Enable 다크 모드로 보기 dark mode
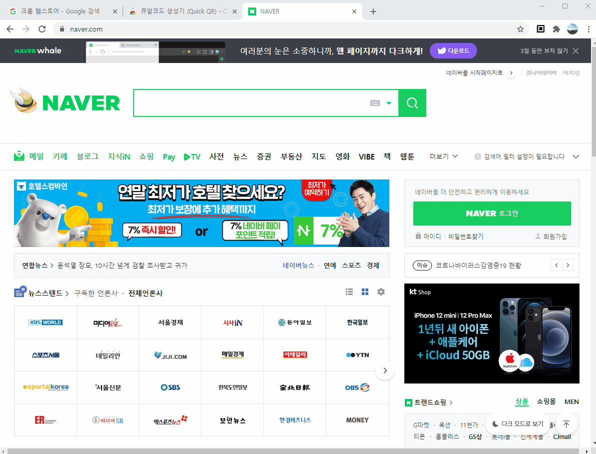Viewport: 596px width, 454px height. tap(518, 424)
